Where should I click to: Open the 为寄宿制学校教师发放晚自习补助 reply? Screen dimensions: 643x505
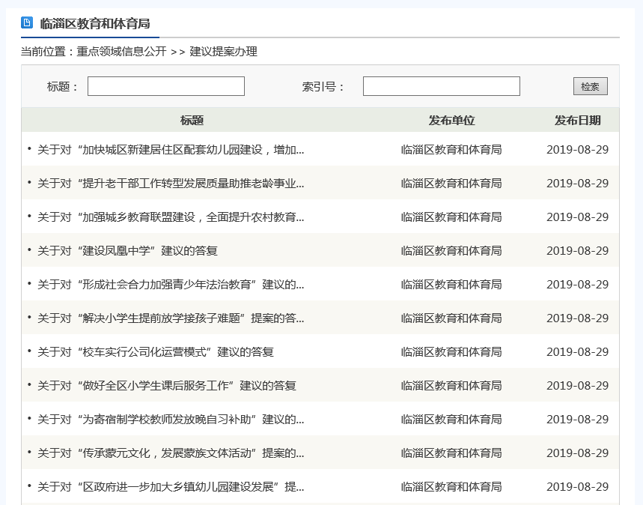[171, 420]
